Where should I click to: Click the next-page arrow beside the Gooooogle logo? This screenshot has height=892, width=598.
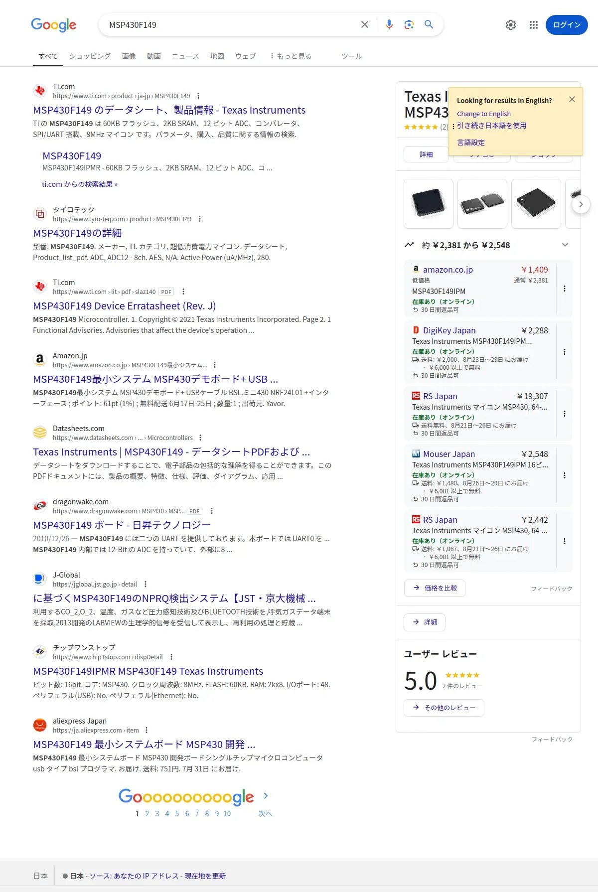coord(266,796)
